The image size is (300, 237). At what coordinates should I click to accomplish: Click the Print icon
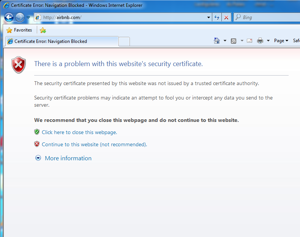click(x=260, y=41)
